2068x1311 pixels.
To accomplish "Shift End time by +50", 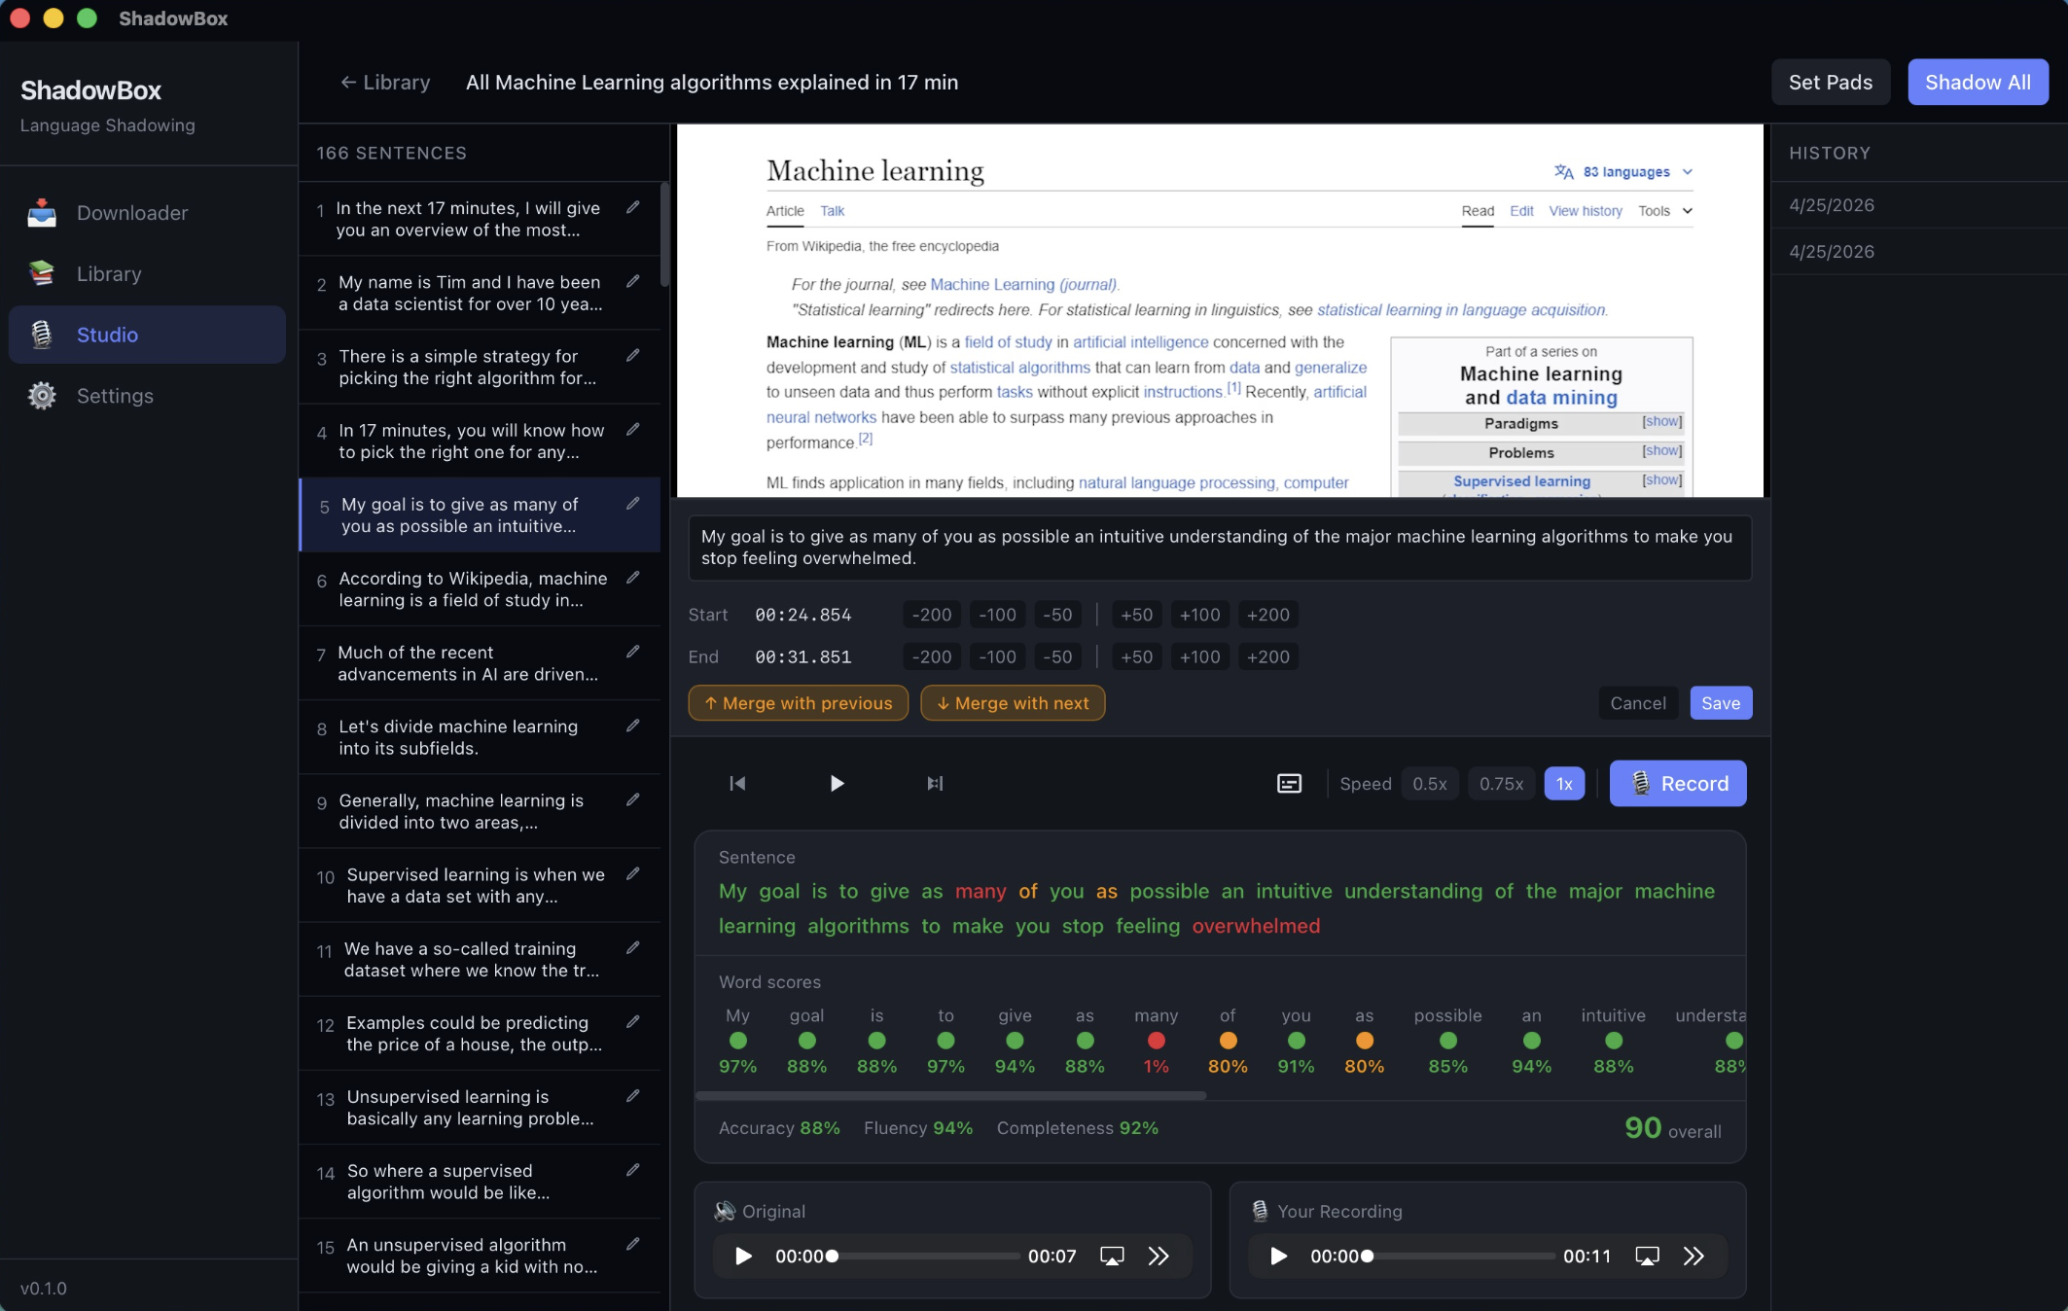I will pos(1136,656).
